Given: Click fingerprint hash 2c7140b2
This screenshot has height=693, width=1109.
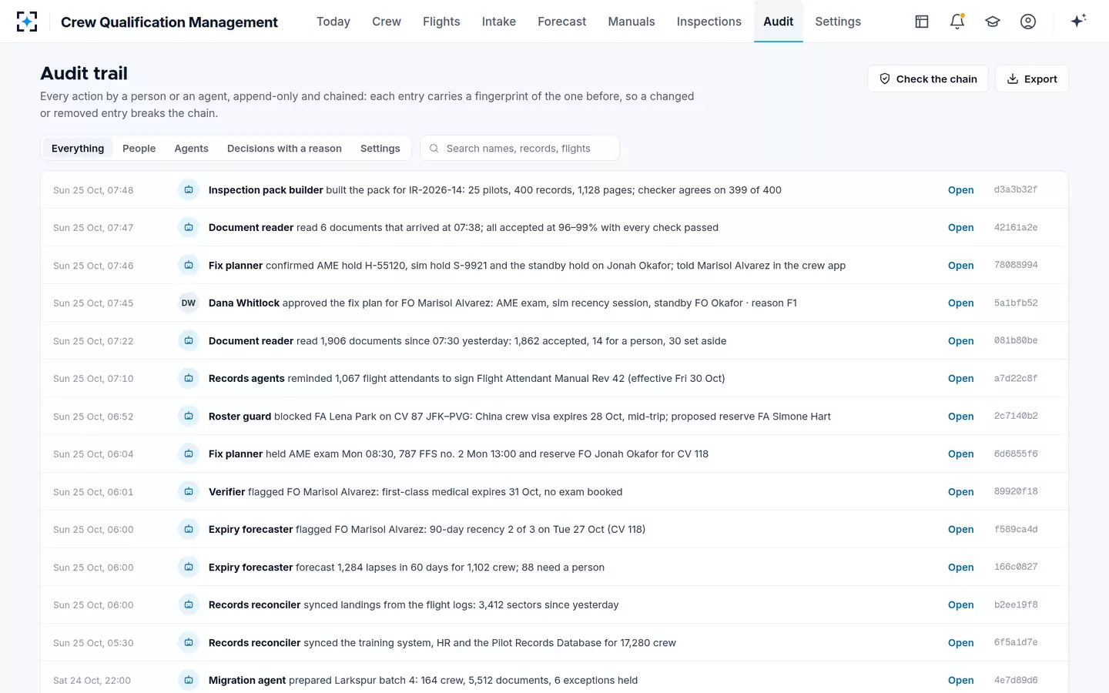Looking at the screenshot, I should (x=1016, y=416).
